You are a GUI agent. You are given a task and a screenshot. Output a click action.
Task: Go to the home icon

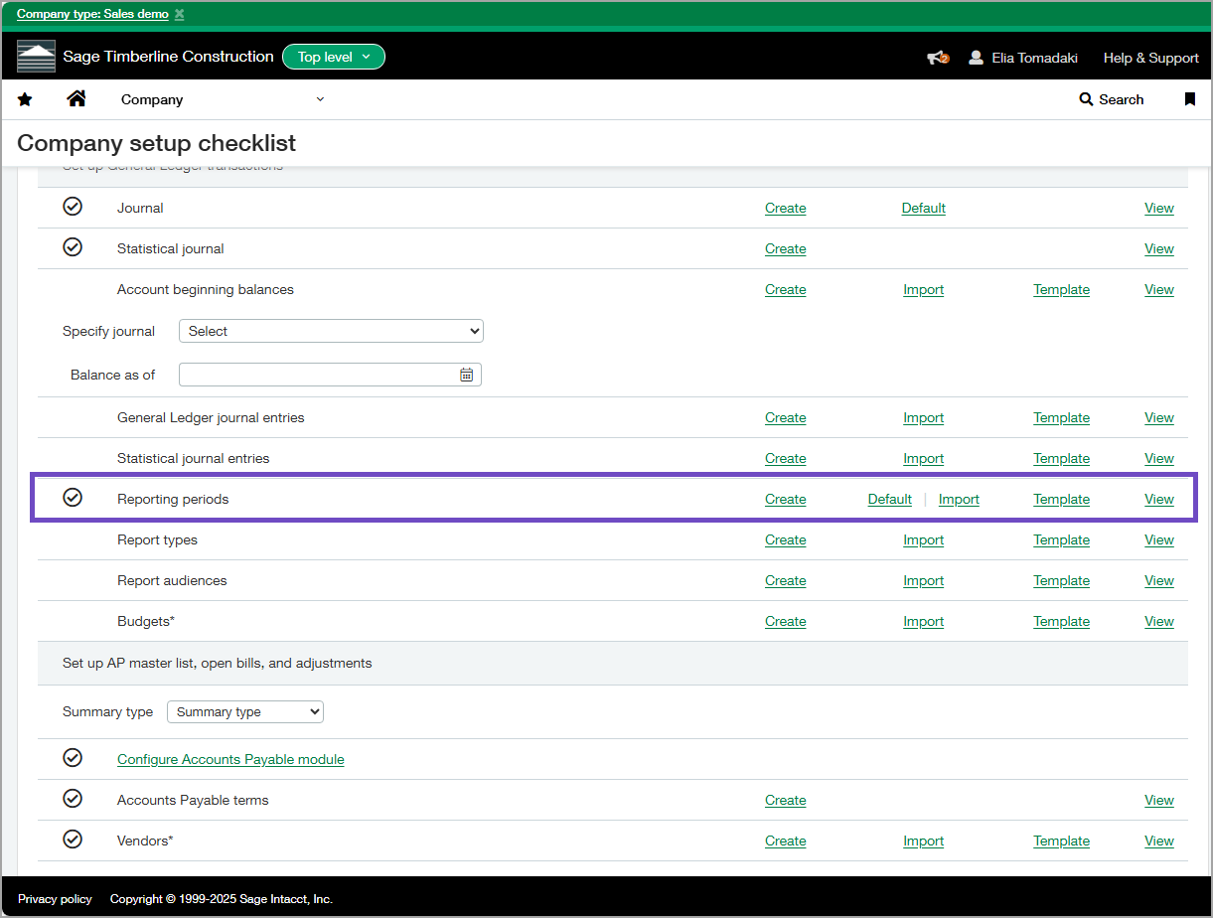pos(76,98)
